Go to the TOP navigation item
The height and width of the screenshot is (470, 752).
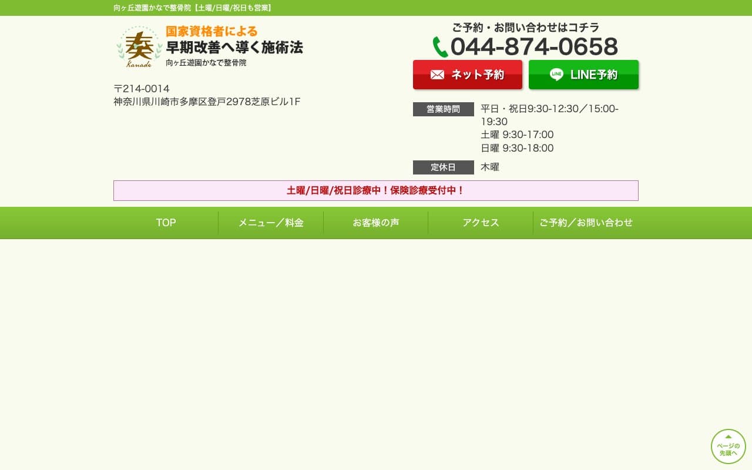point(166,223)
